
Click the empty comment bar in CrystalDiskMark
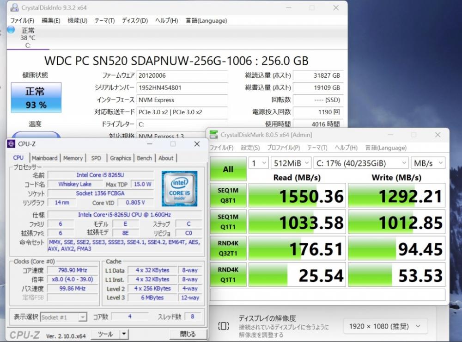(328, 295)
